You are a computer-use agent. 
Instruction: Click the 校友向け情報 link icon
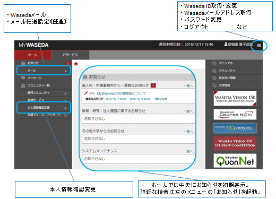click(214, 78)
